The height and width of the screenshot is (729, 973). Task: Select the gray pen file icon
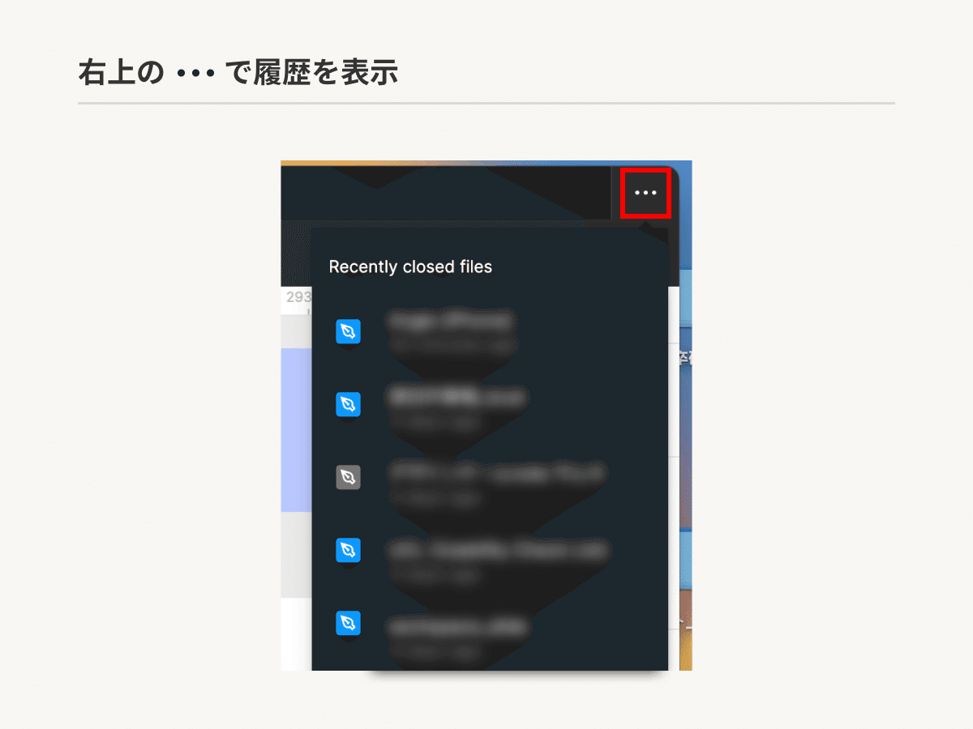click(x=348, y=477)
